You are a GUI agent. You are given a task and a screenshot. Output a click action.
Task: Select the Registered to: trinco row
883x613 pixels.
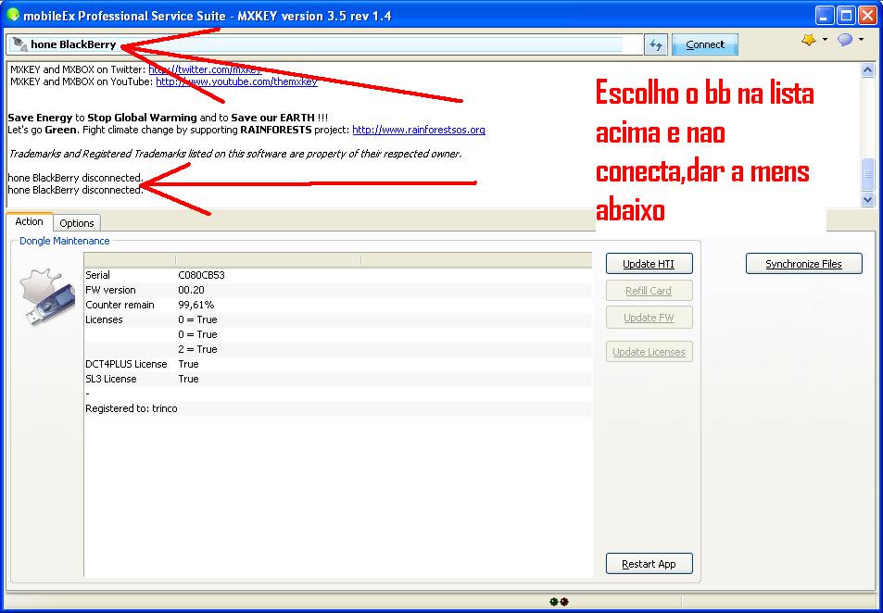click(x=338, y=408)
